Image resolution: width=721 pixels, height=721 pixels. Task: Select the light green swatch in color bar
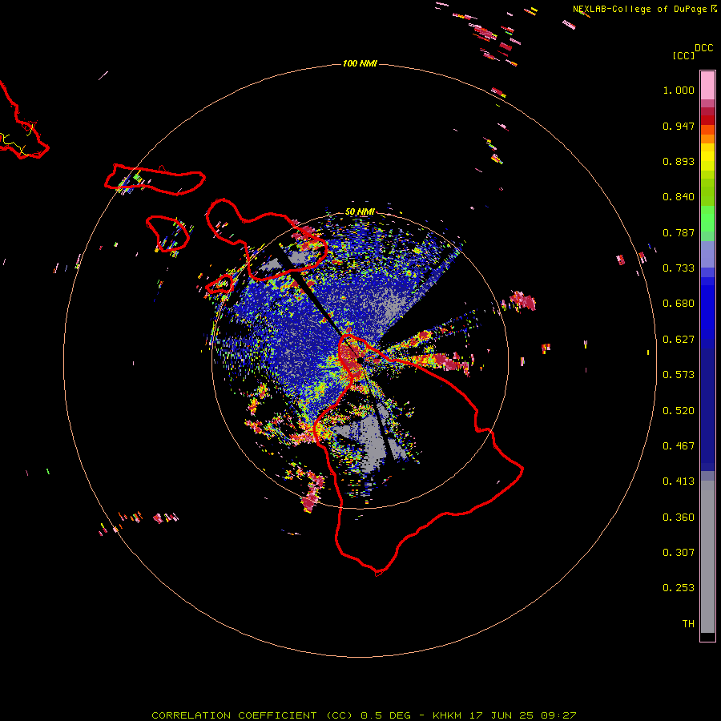[x=707, y=219]
